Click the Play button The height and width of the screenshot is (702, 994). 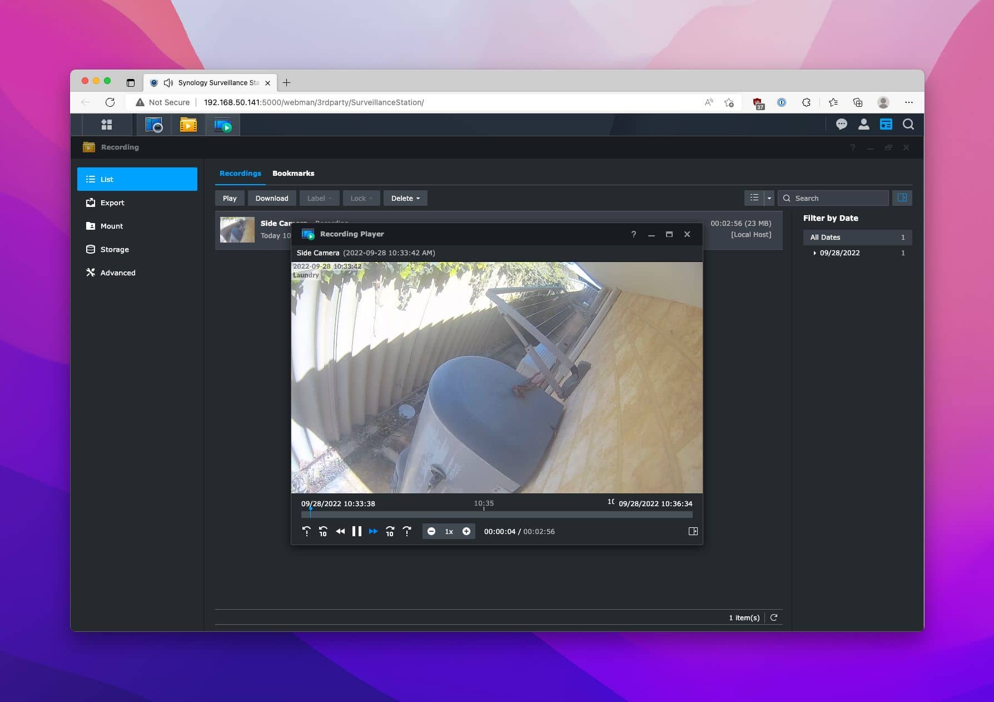230,198
